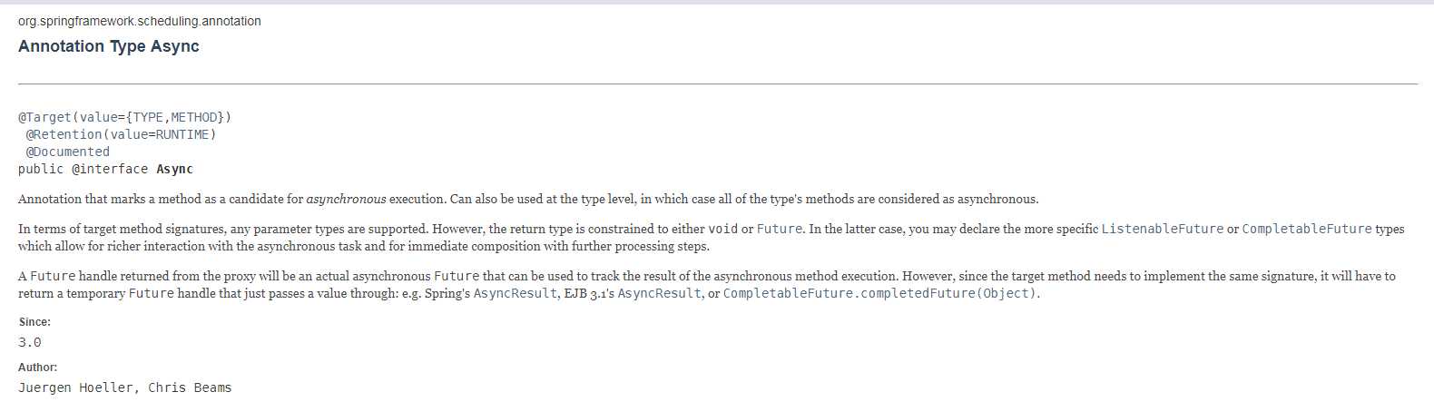This screenshot has width=1434, height=402.
Task: Click the inline void code keyword
Action: click(x=722, y=229)
